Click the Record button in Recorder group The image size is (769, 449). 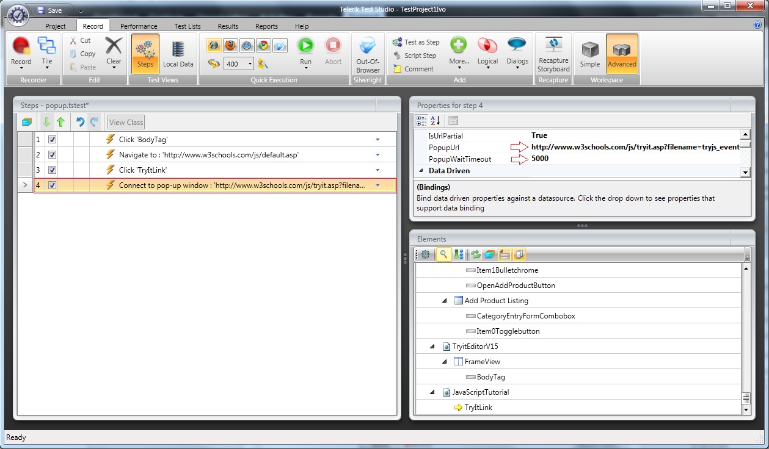click(x=21, y=52)
